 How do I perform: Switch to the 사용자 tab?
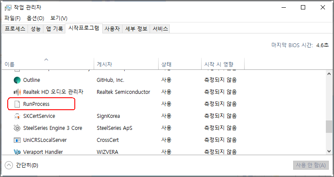pos(112,29)
